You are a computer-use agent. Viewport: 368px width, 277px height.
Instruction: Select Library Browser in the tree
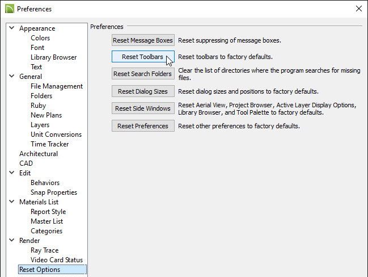click(53, 57)
